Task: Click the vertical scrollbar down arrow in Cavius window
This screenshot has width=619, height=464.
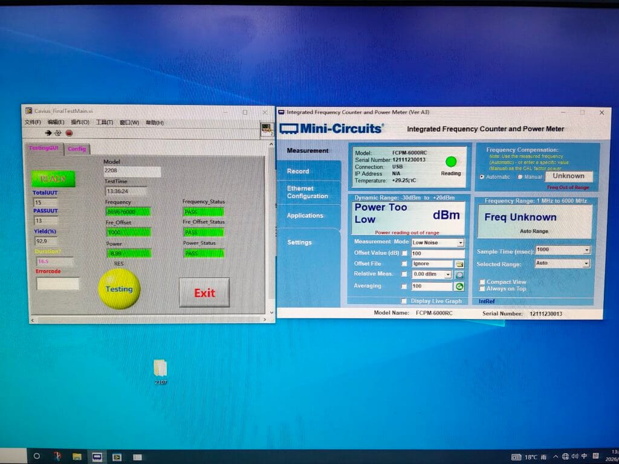Action: 271,312
